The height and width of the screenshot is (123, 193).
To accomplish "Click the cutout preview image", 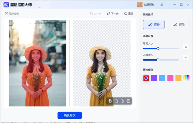I will click(x=102, y=63).
